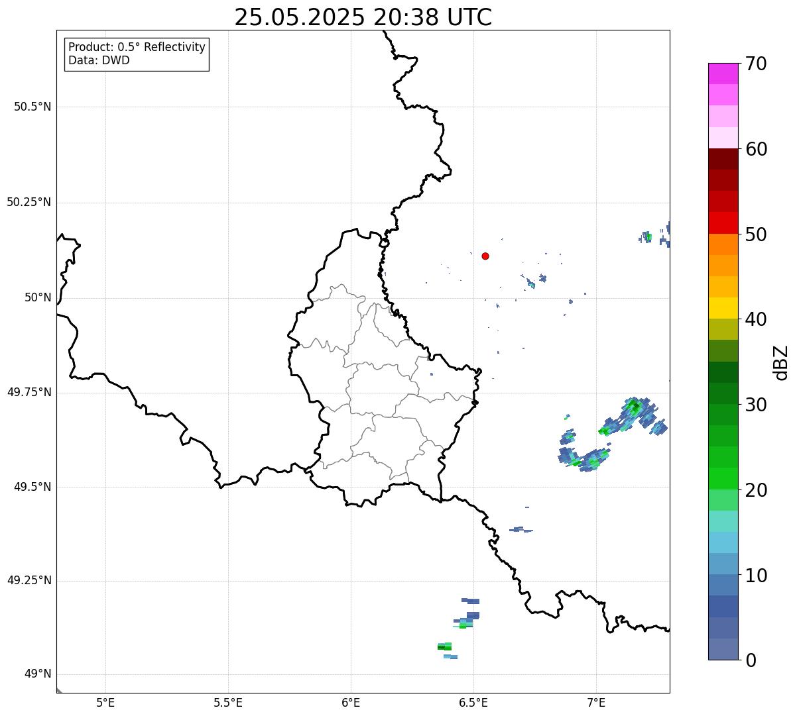
Task: Click the green radar echo near 7.15°E 49.7°N
Action: pyautogui.click(x=634, y=407)
